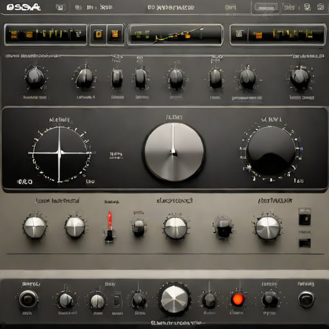The width and height of the screenshot is (329, 329).
Task: Click the rounded rectangular field in the header bar
Action: 266,8
